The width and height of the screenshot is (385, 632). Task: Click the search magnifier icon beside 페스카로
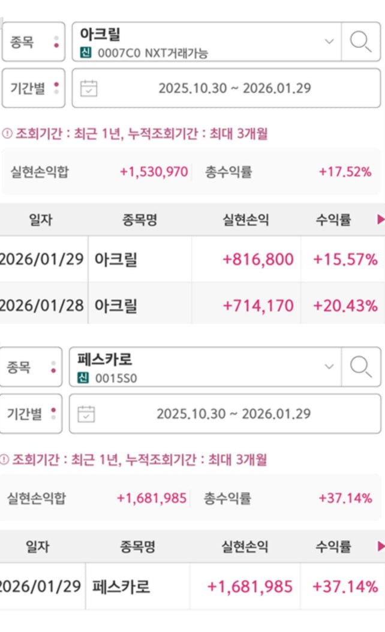point(360,366)
